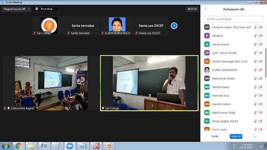Open Google Chrome from the taskbar

pyautogui.click(x=18, y=146)
